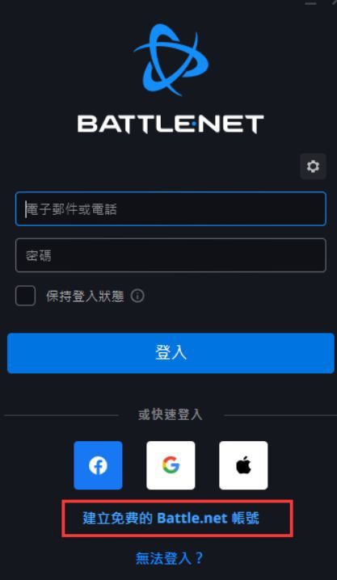The width and height of the screenshot is (337, 580).
Task: Close the Battle.net login window
Action: (x=333, y=2)
